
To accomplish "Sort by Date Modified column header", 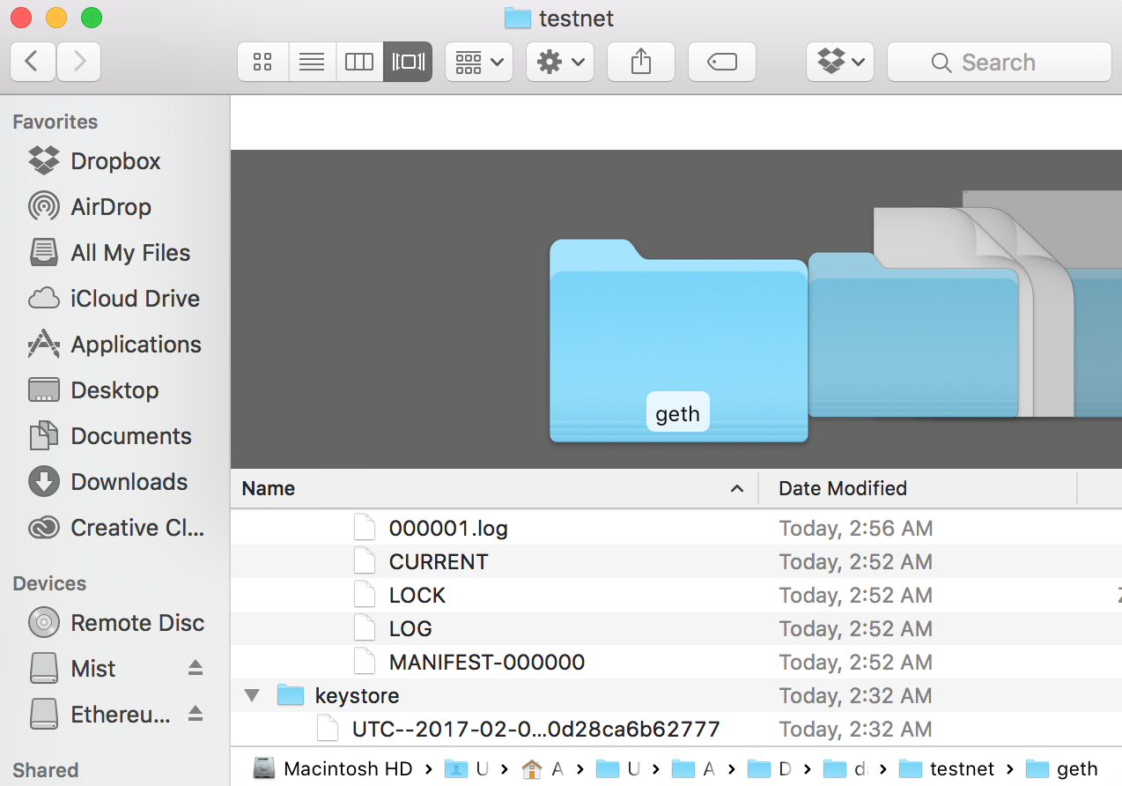I will click(x=918, y=488).
